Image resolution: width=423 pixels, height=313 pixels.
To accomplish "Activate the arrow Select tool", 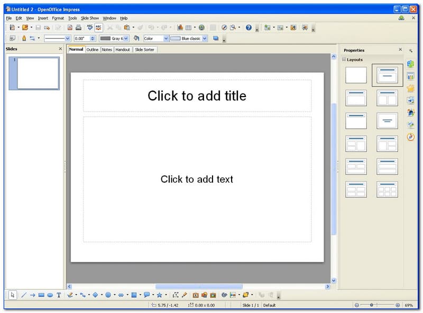I will (x=13, y=295).
